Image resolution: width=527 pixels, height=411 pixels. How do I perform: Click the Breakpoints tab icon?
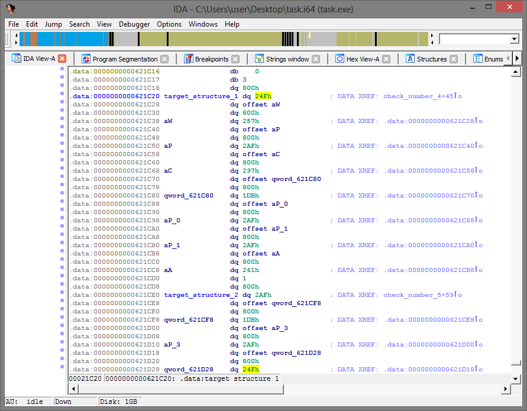pos(188,59)
